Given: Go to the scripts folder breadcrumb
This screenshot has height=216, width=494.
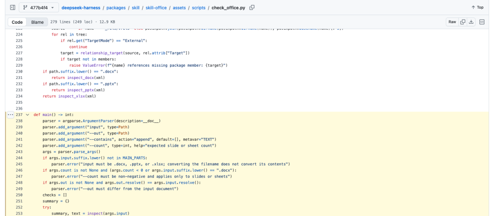Looking at the screenshot, I should pos(199,8).
